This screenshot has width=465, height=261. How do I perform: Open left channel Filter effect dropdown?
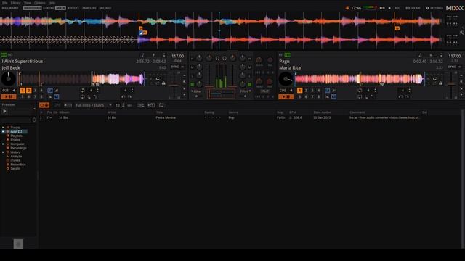coord(197,91)
